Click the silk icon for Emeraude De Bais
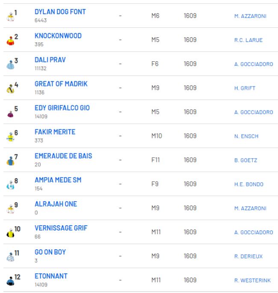This screenshot has width=278, height=293. (10, 161)
